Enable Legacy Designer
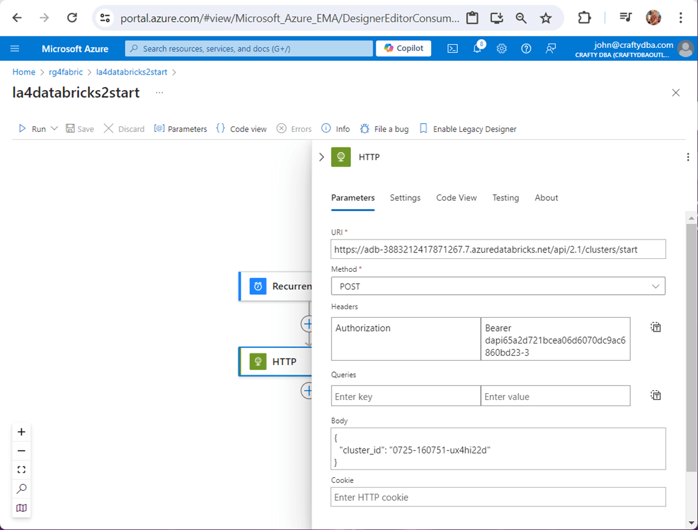Viewport: 698px width, 530px height. [468, 129]
